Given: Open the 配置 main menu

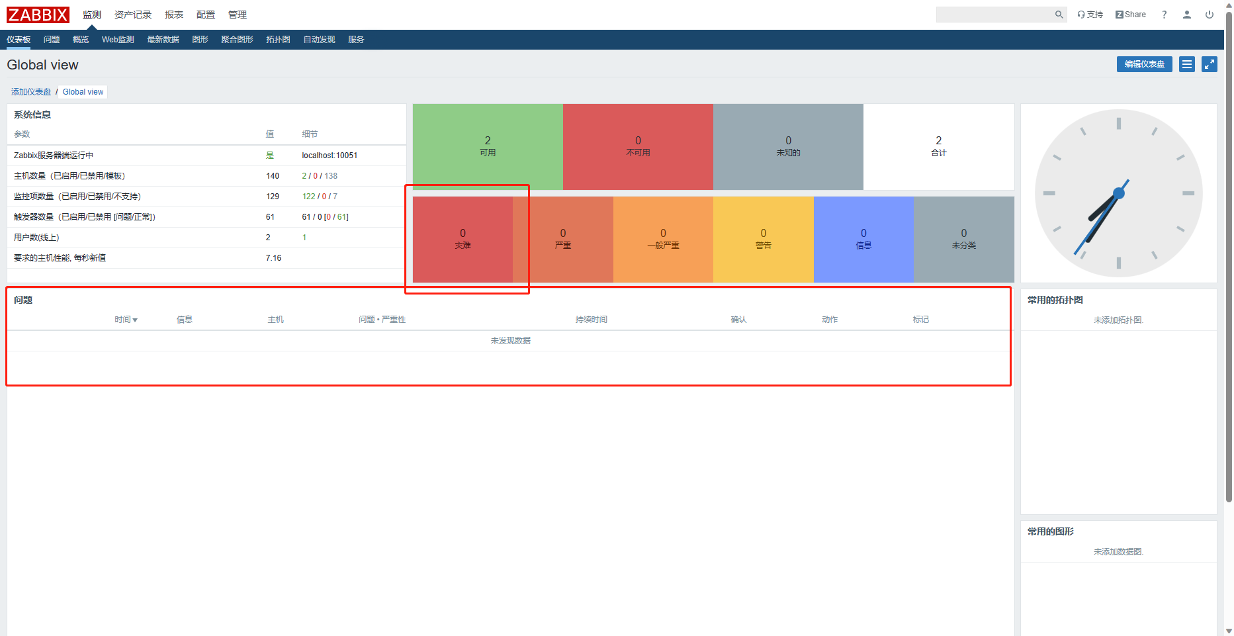Looking at the screenshot, I should pyautogui.click(x=206, y=15).
